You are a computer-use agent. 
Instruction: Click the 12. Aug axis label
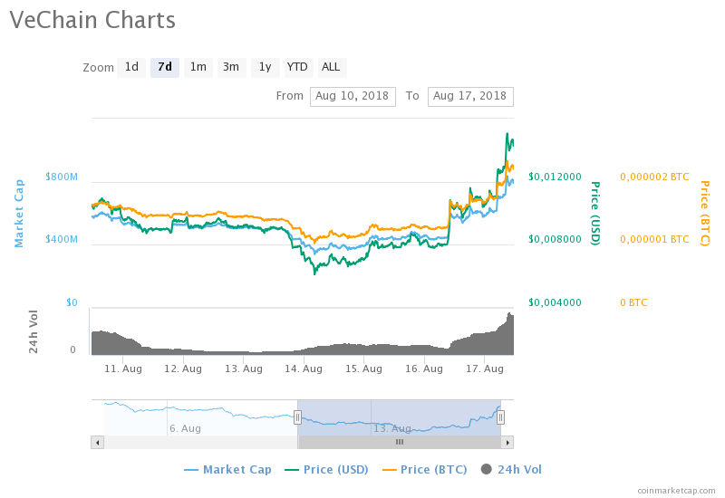click(x=183, y=369)
